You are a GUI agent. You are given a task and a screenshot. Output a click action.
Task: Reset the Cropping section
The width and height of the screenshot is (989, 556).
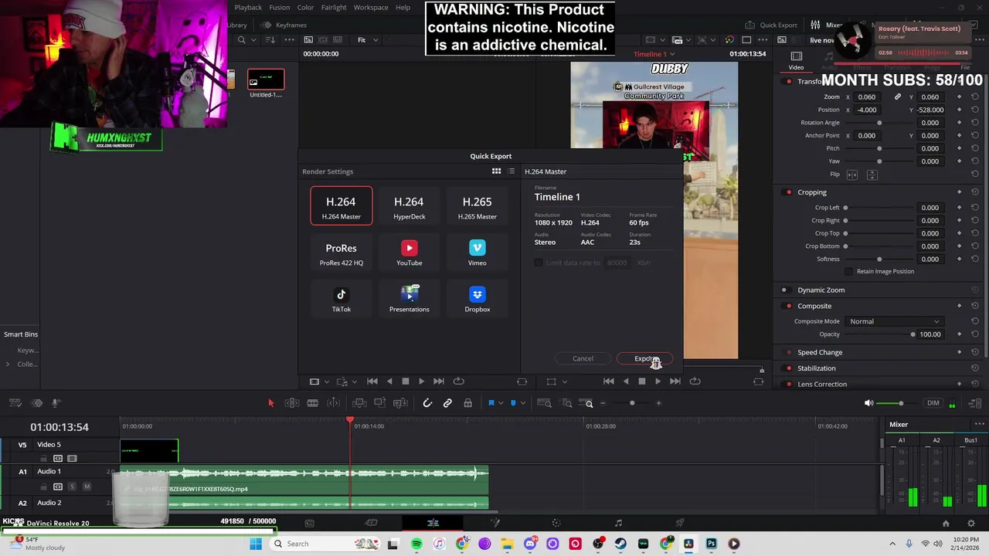tap(975, 192)
